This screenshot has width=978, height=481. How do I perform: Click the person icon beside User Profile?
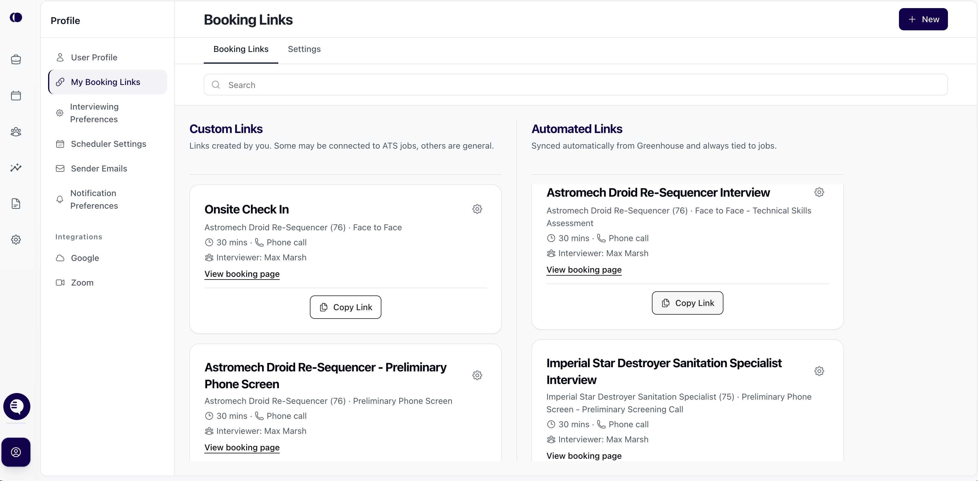(x=60, y=57)
